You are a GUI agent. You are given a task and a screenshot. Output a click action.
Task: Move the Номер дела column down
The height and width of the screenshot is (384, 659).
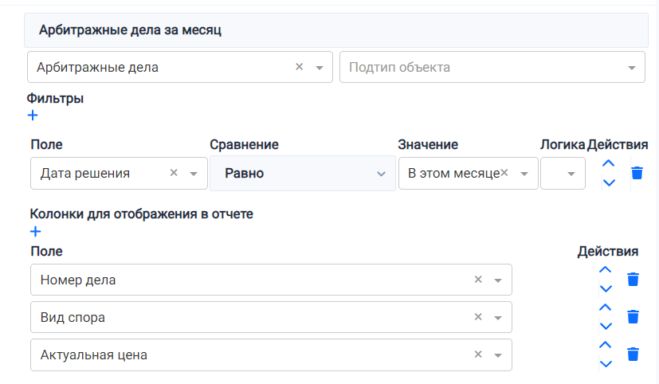pos(605,289)
